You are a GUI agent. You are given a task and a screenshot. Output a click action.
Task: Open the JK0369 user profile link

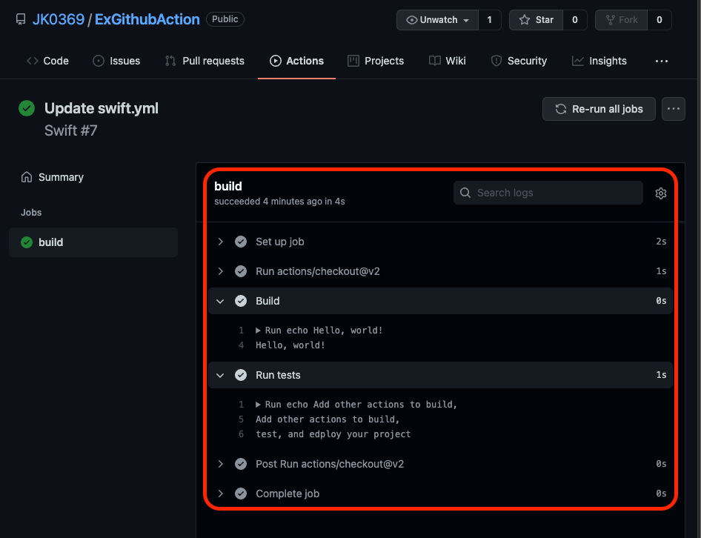coord(58,19)
